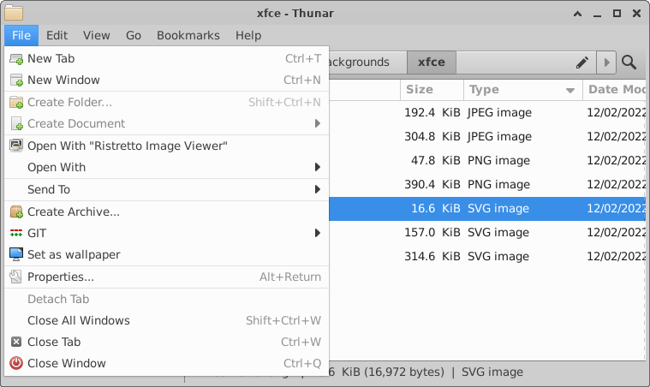Click the Size column header
This screenshot has height=387, width=650.
coord(432,90)
